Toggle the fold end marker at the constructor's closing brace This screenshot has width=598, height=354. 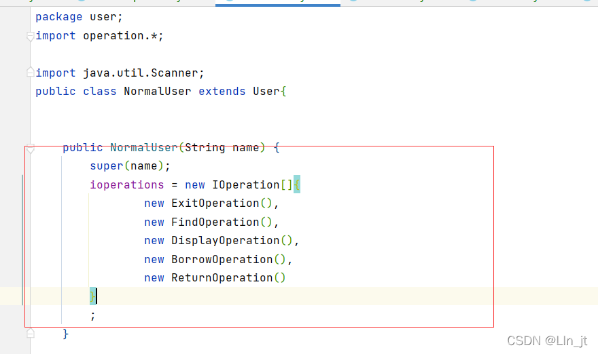pyautogui.click(x=31, y=334)
